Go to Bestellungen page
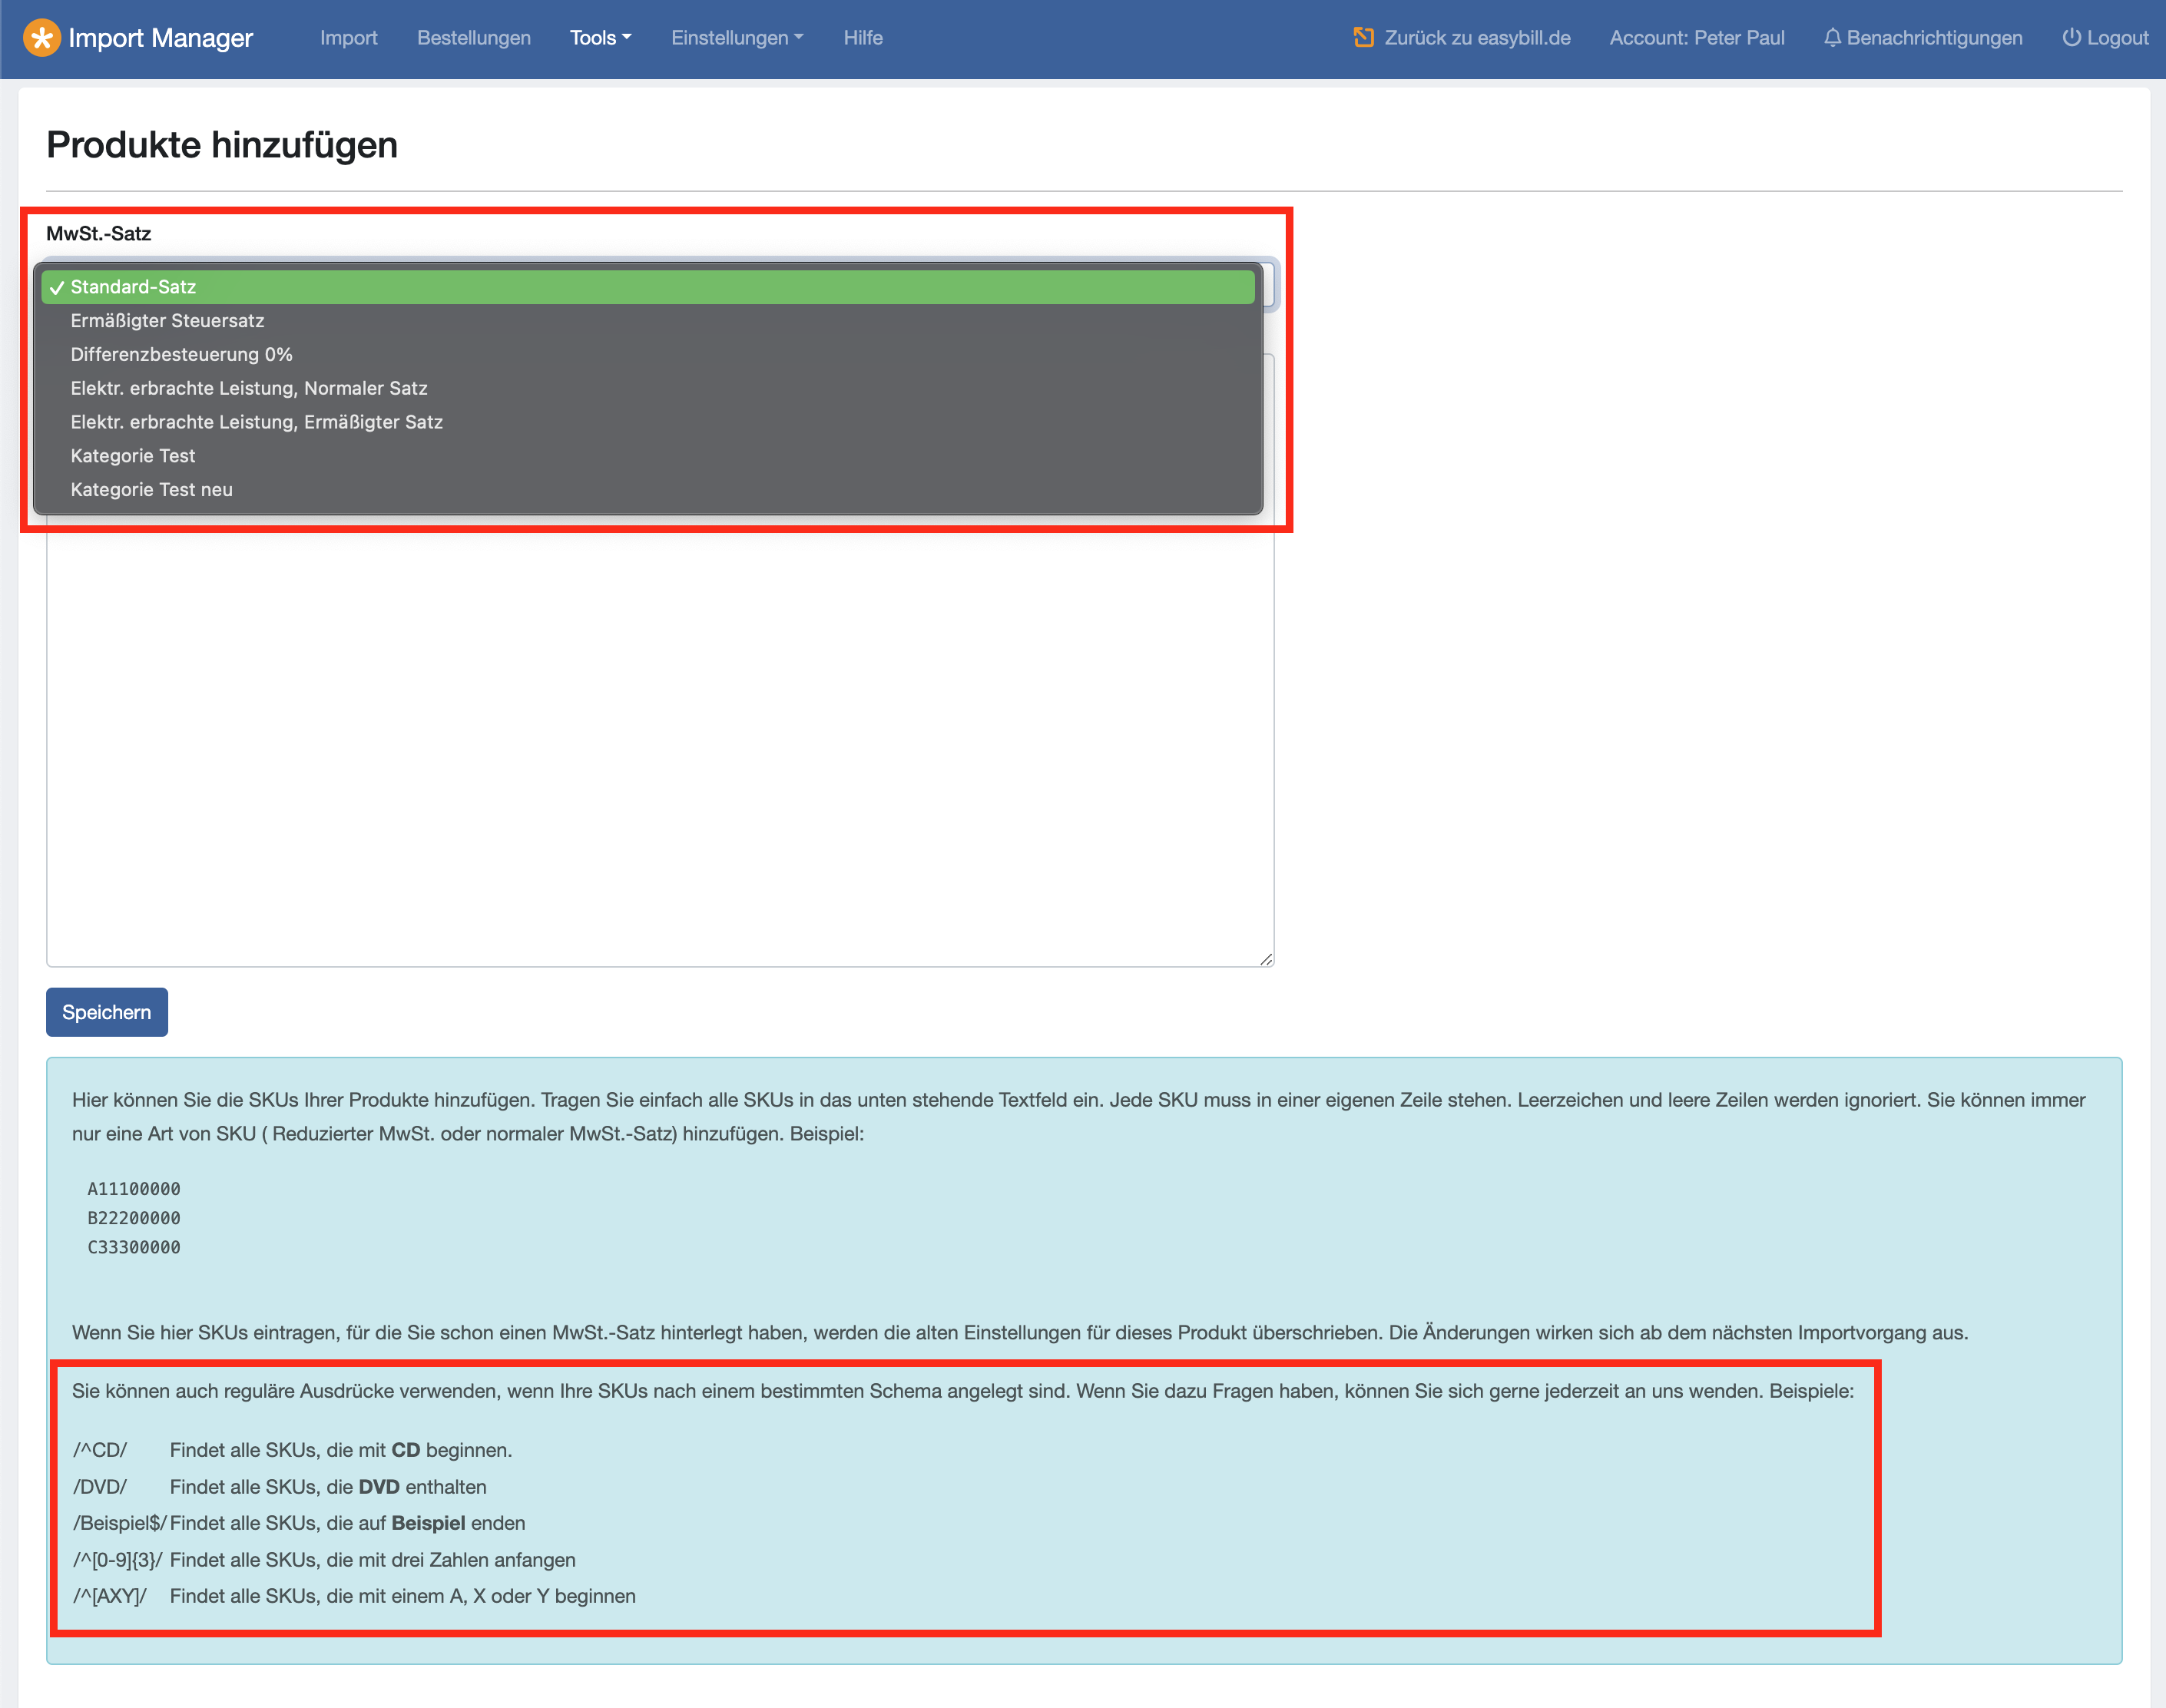Viewport: 2166px width, 1708px height. click(x=474, y=38)
